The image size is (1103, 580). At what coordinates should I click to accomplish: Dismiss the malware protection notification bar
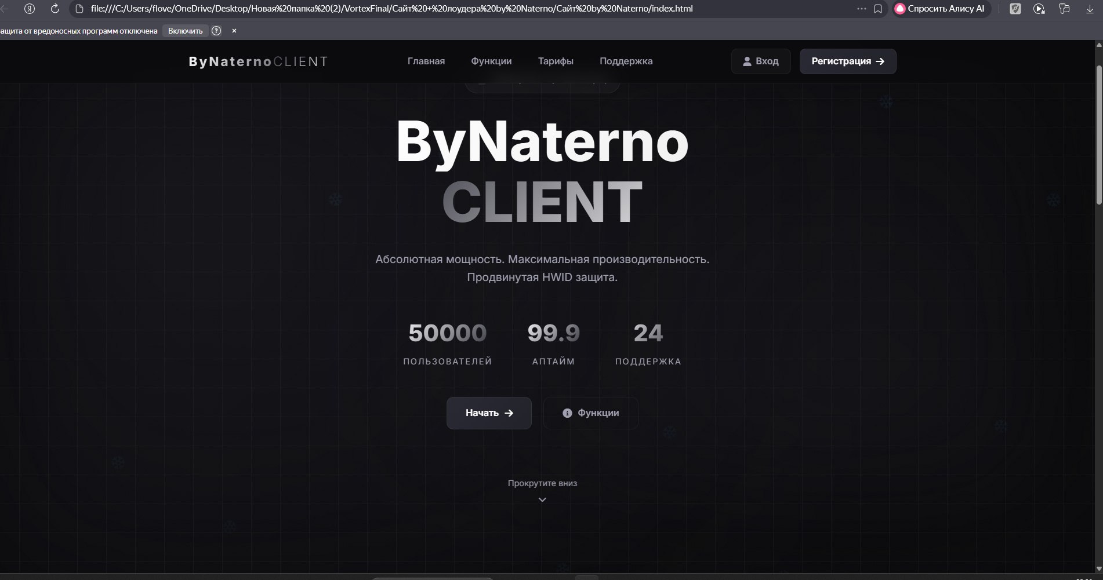click(234, 31)
